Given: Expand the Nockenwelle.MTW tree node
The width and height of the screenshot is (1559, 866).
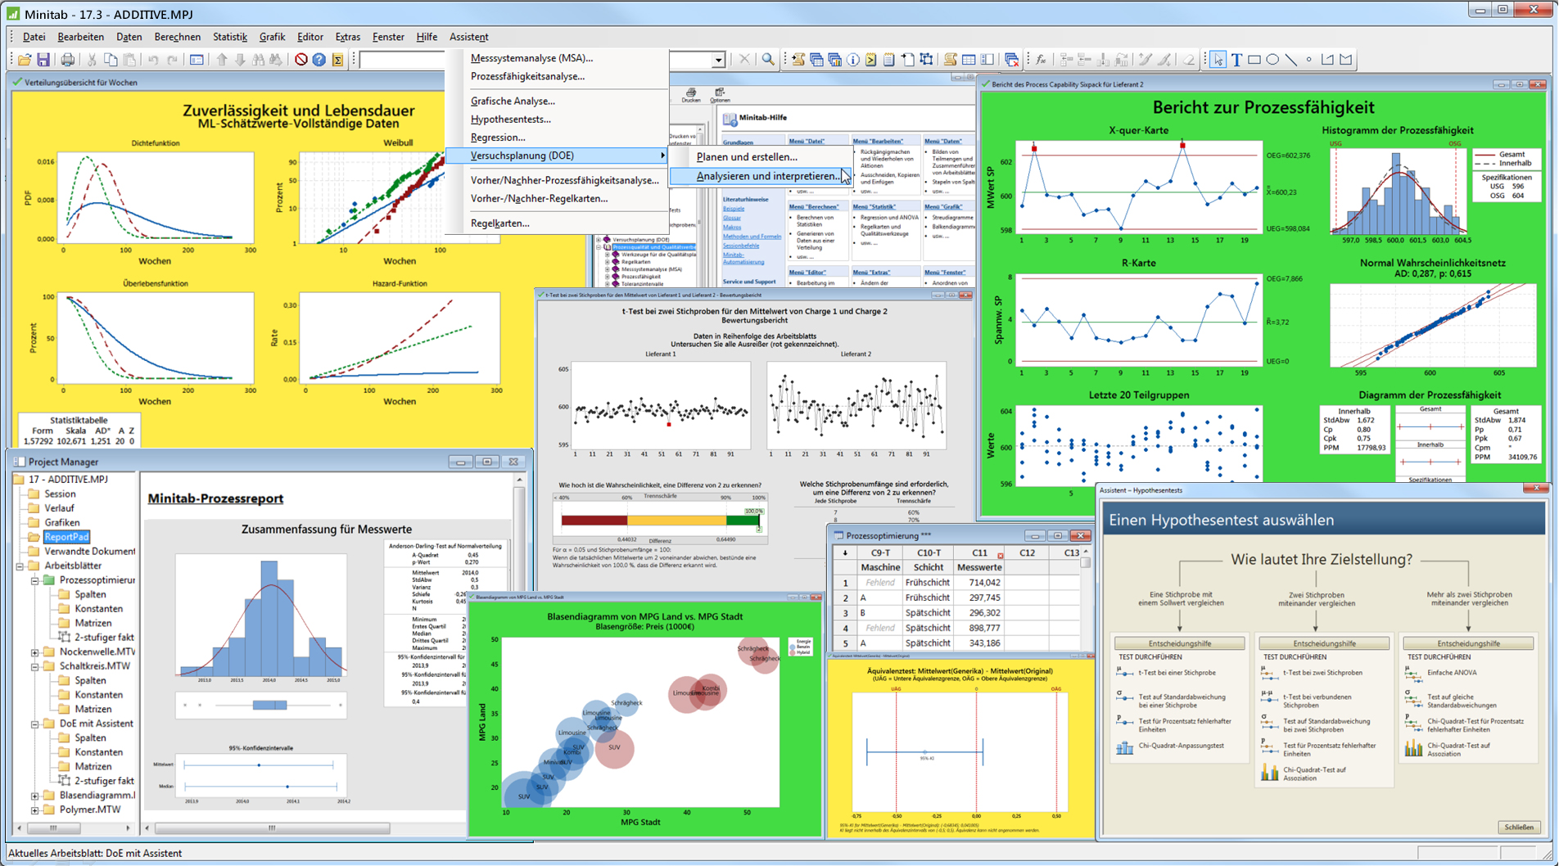Looking at the screenshot, I should (34, 652).
